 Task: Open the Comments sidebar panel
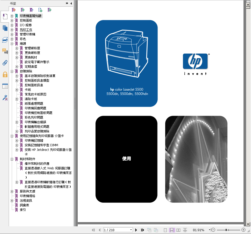(x=5, y=51)
